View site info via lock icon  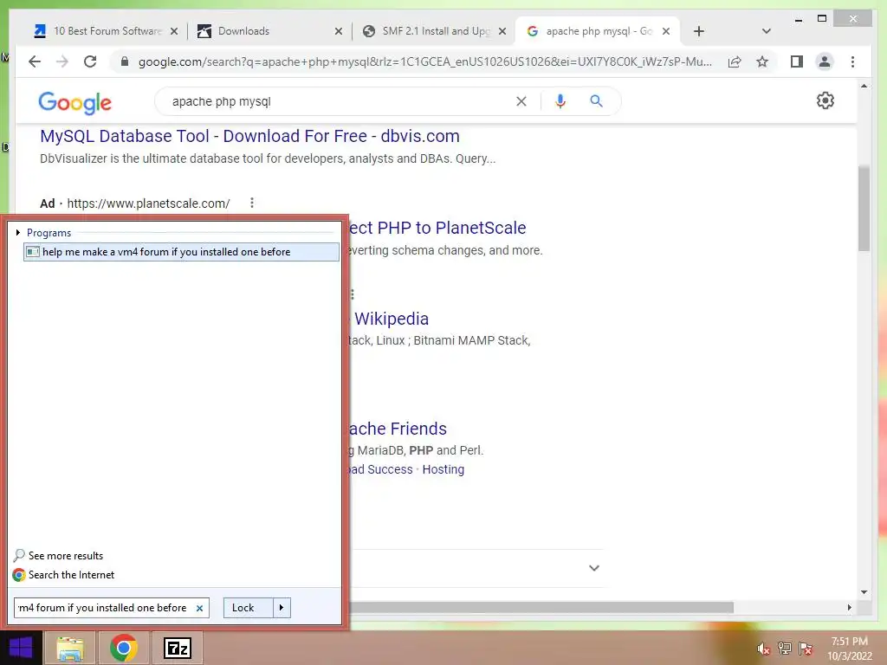point(125,61)
